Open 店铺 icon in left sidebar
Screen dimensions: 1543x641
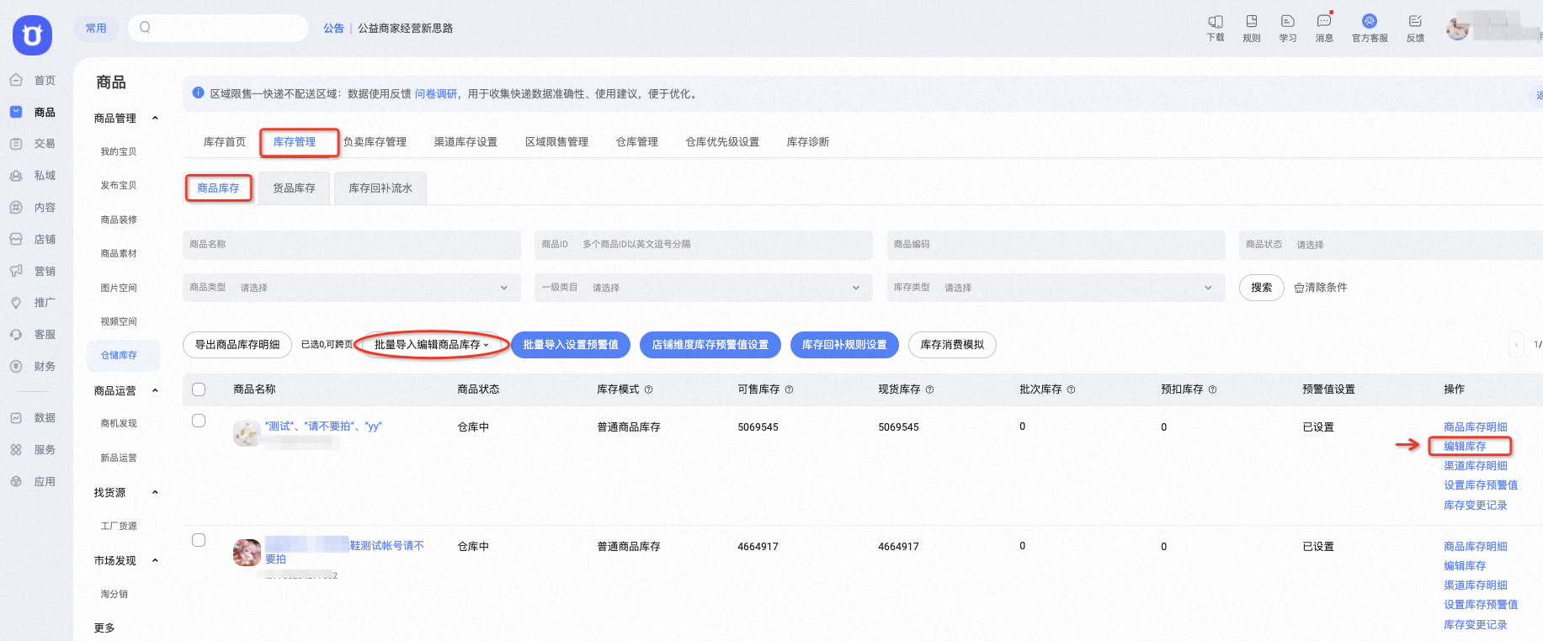pyautogui.click(x=16, y=239)
